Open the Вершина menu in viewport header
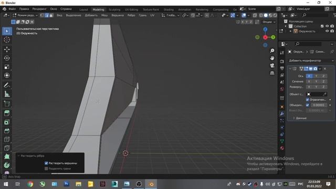Image resolution: width=336 pixels, height=189 pixels. (118, 15)
